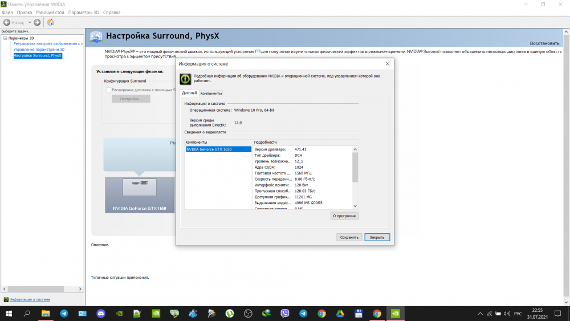Screen dimensions: 570x321
Task: Open OBS Studio from taskbar
Action: point(248,314)
